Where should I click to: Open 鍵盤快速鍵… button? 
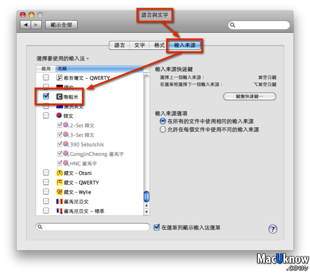point(249,96)
